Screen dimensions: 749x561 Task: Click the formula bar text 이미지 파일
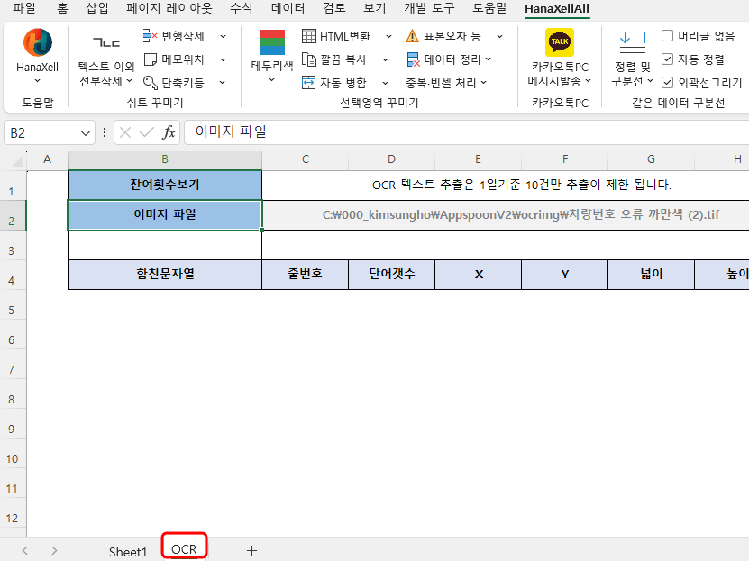click(231, 131)
